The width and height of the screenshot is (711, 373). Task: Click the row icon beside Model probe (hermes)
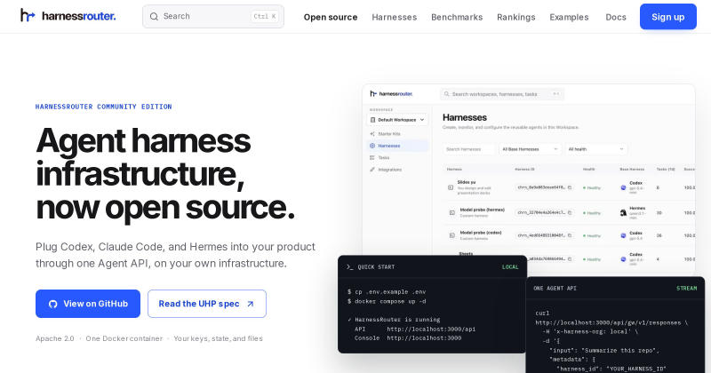452,212
